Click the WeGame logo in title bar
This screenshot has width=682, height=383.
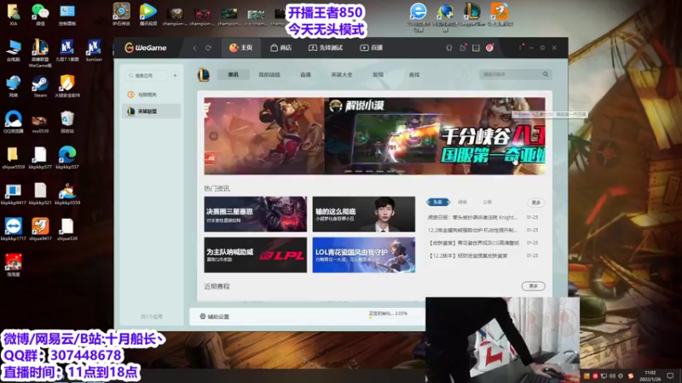(x=145, y=48)
